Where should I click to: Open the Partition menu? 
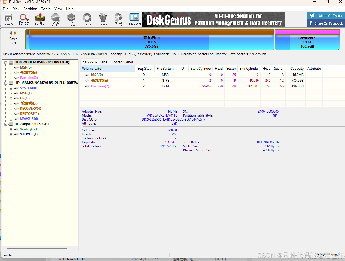click(x=30, y=9)
